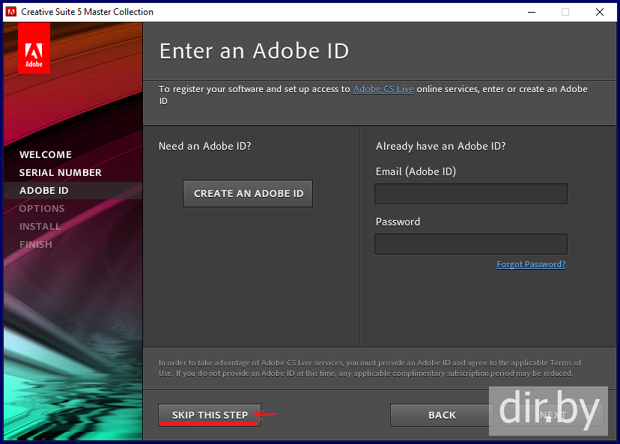Select the Welcome step in the sidebar

[x=46, y=155]
